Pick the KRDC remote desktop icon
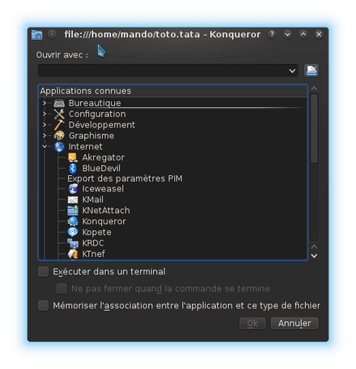 tap(73, 243)
